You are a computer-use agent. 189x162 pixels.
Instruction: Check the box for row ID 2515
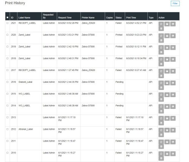[8, 94]
